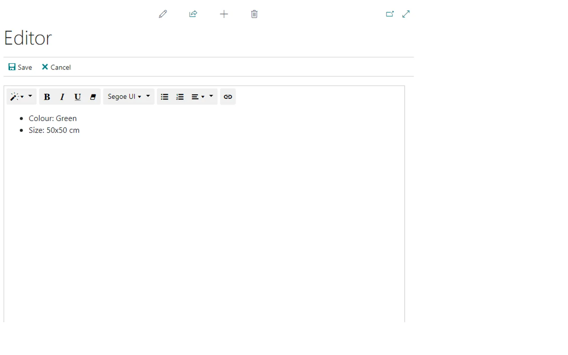This screenshot has height=355, width=568.
Task: Open page in new window icon
Action: pos(390,14)
